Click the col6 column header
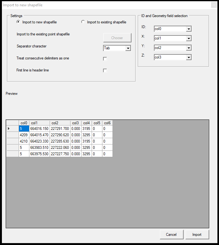Image resolution: width=219 pixels, height=245 pixels. click(107, 123)
